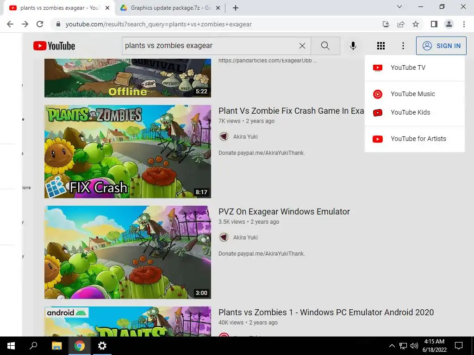Open Windows taskbar search
This screenshot has height=355, width=474.
tap(33, 346)
